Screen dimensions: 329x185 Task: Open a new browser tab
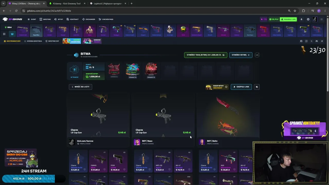point(131,4)
